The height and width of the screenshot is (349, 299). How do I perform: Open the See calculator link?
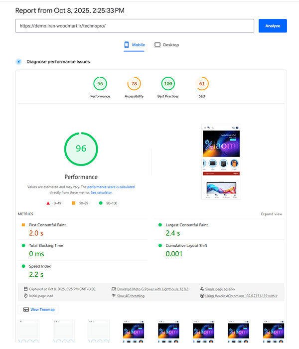click(101, 192)
